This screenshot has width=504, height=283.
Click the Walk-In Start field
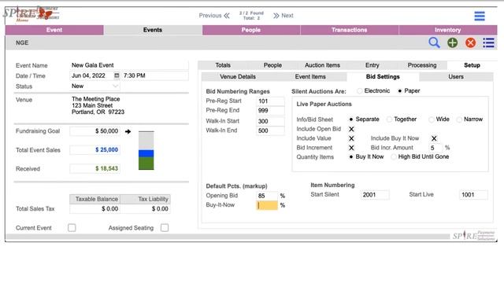point(270,121)
